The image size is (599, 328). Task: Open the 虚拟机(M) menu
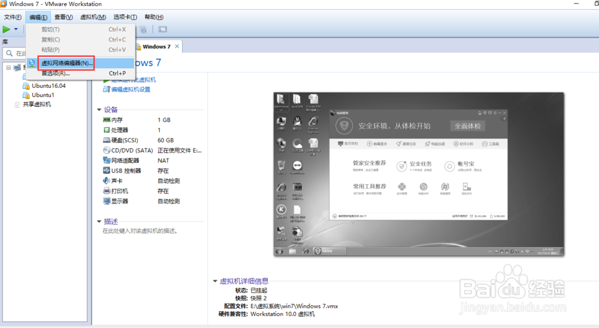pyautogui.click(x=93, y=17)
